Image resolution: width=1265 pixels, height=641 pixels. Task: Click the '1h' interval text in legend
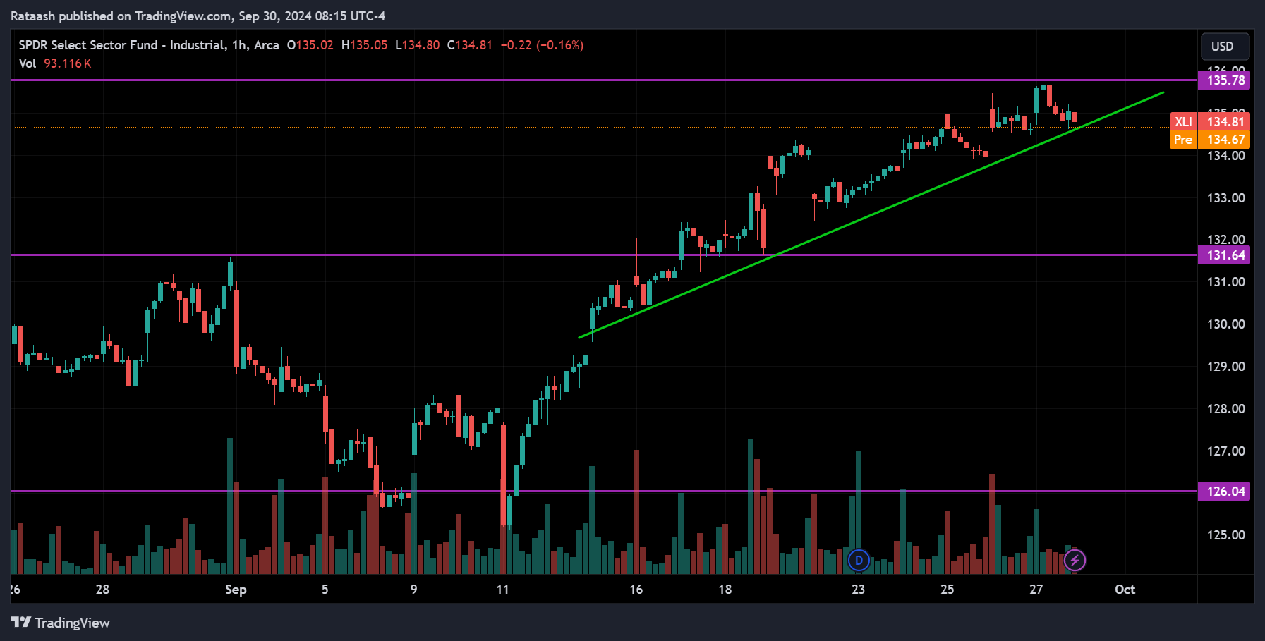[x=239, y=45]
